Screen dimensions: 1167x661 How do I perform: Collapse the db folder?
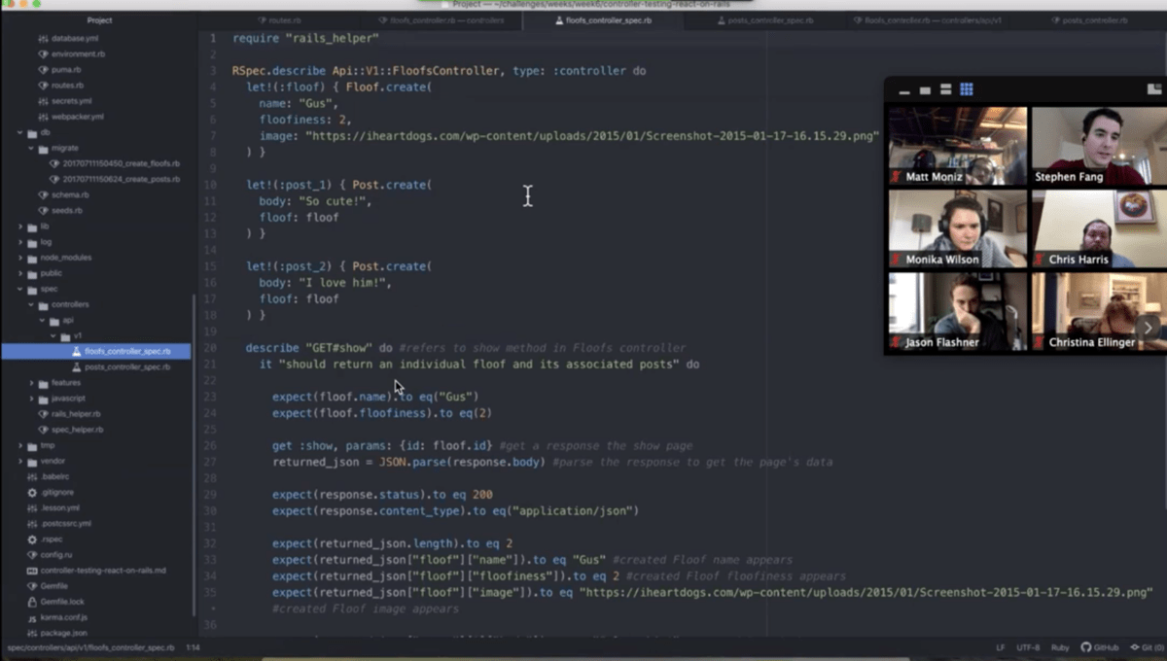coord(19,132)
